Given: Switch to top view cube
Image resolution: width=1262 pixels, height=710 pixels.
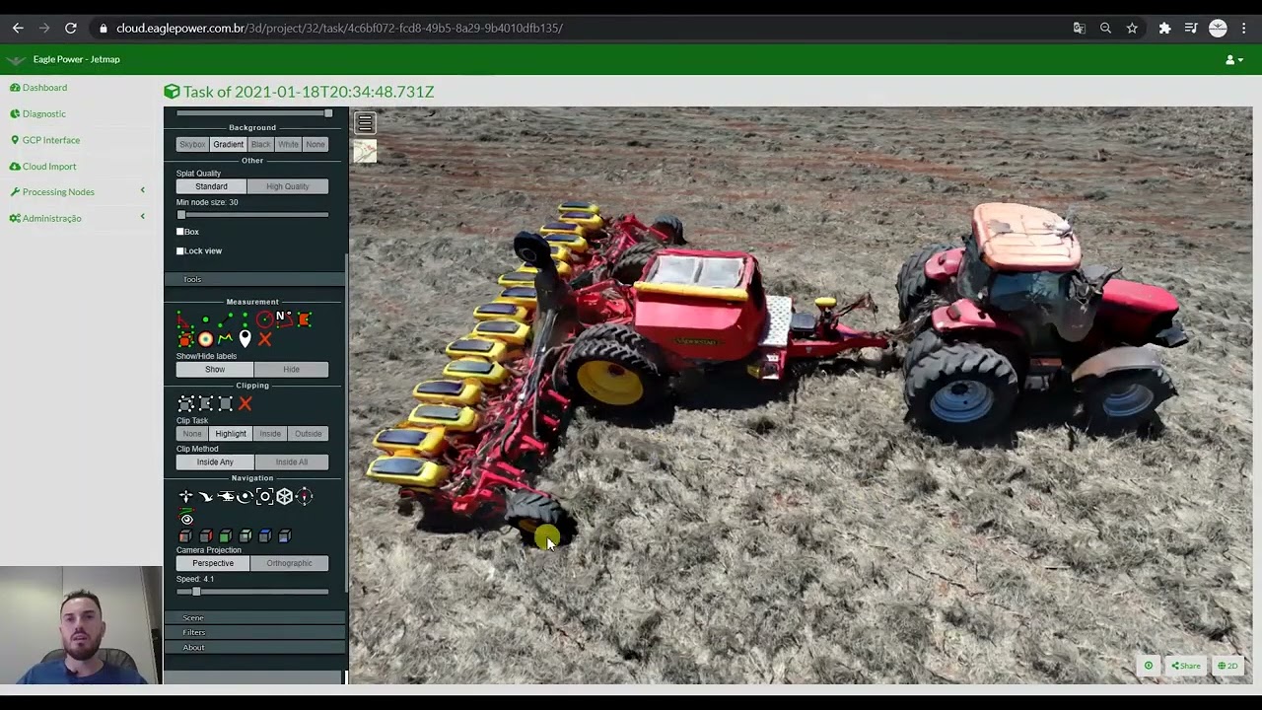Looking at the screenshot, I should coord(264,535).
